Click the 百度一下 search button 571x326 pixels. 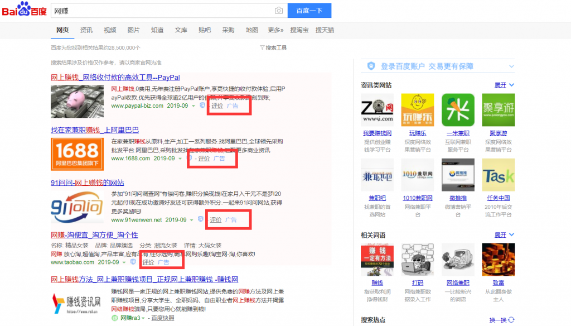coord(309,11)
